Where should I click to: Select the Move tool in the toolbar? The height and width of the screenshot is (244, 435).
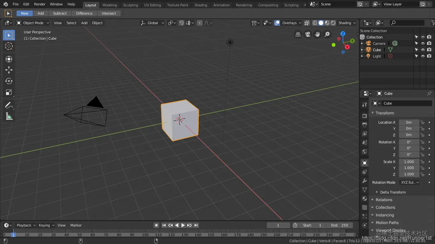coord(9,70)
